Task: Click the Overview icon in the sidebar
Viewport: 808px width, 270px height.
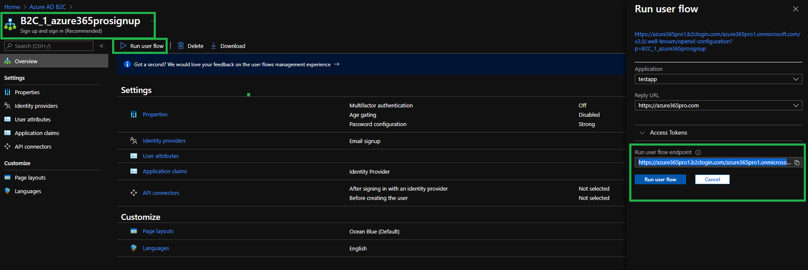Action: pyautogui.click(x=8, y=61)
